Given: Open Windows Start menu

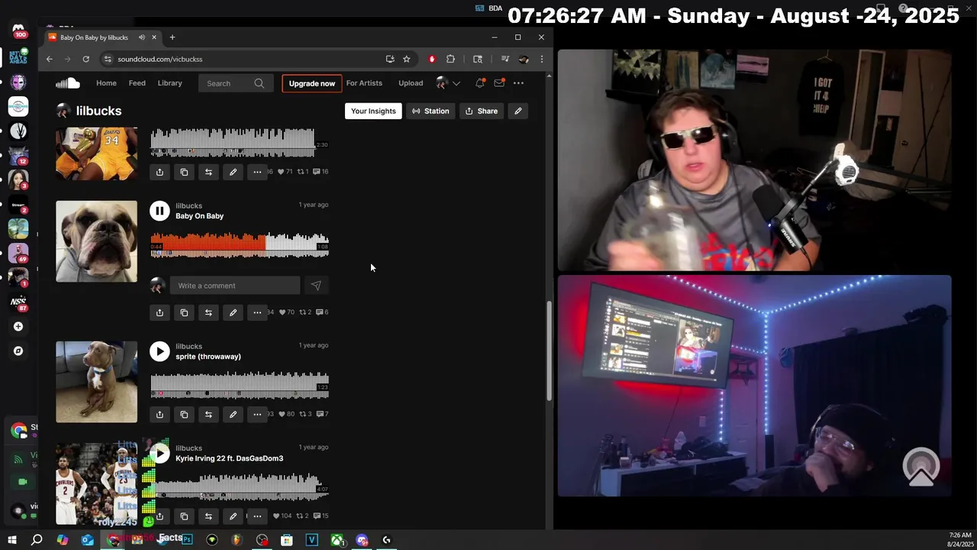Looking at the screenshot, I should coord(11,540).
